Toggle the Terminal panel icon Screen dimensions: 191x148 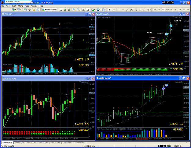(38, 10)
